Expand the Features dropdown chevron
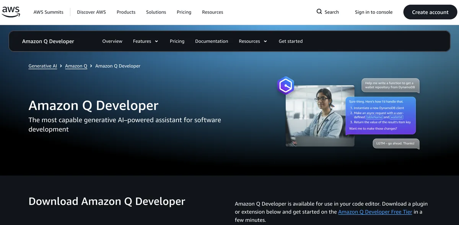This screenshot has width=459, height=225. click(x=156, y=41)
